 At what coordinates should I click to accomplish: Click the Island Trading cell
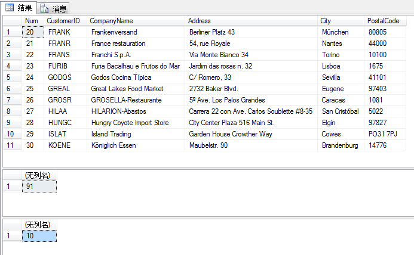point(136,134)
